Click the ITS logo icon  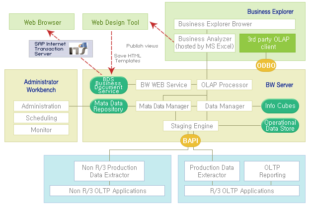pos(78,50)
